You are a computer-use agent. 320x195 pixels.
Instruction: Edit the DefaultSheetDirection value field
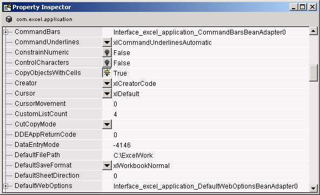point(206,176)
